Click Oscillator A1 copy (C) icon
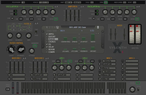This screenshot has height=95, width=146. coord(55,6)
